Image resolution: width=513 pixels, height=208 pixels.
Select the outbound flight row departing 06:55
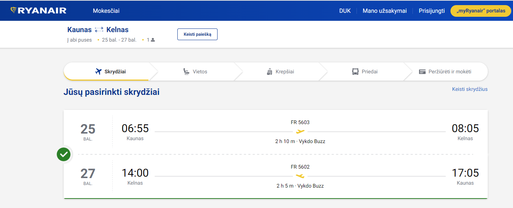click(x=275, y=131)
